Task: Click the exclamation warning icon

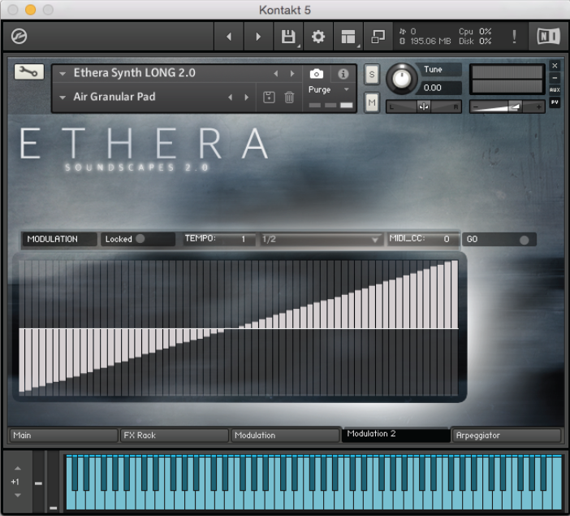Action: [x=514, y=37]
